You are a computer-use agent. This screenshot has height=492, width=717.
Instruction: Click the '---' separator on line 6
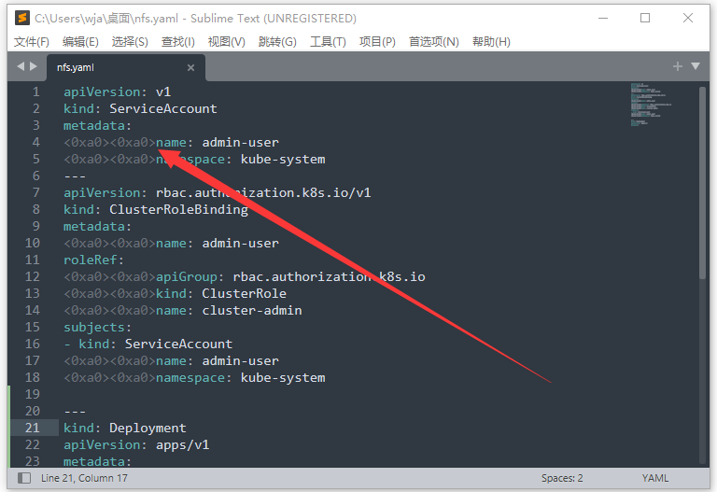[75, 176]
